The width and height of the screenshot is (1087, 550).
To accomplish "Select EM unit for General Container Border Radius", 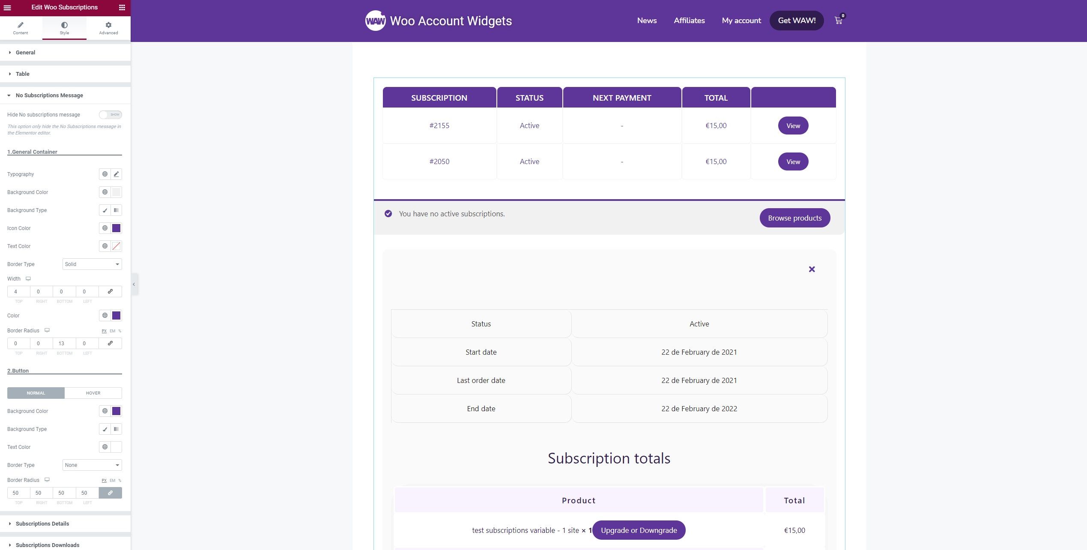I will 113,331.
